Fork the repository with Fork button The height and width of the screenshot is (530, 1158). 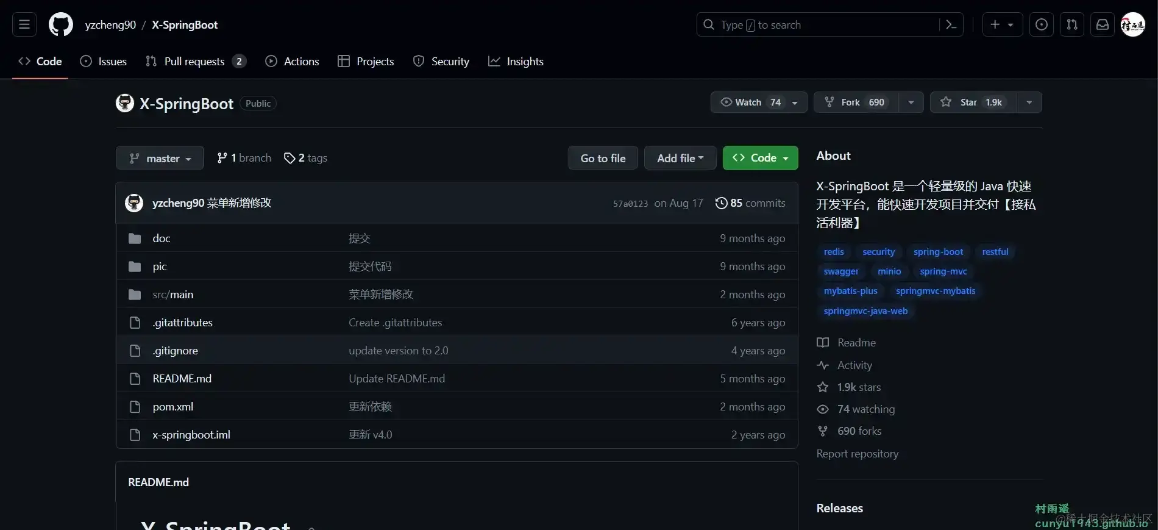tap(856, 102)
